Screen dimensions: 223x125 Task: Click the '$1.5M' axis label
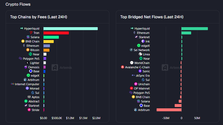pos(83,118)
